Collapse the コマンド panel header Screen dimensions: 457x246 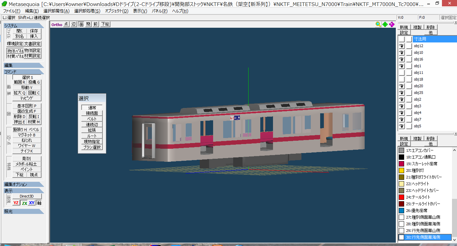[24, 72]
